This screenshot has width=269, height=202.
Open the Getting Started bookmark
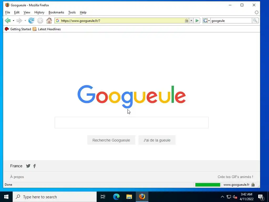pyautogui.click(x=18, y=29)
